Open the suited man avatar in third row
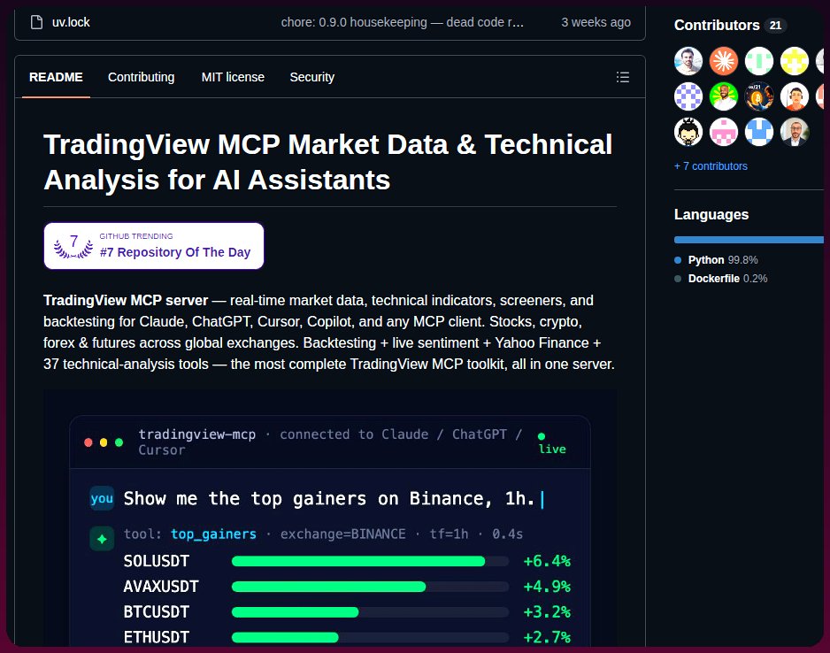Viewport: 830px width, 653px height. (795, 132)
